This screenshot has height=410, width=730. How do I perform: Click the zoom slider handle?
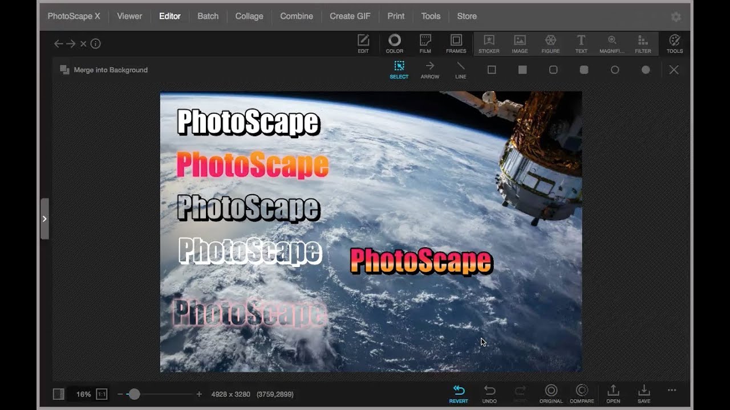pos(134,394)
